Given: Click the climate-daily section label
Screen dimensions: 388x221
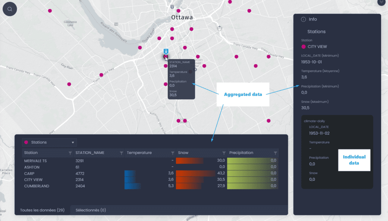Looking at the screenshot, I should (314, 121).
